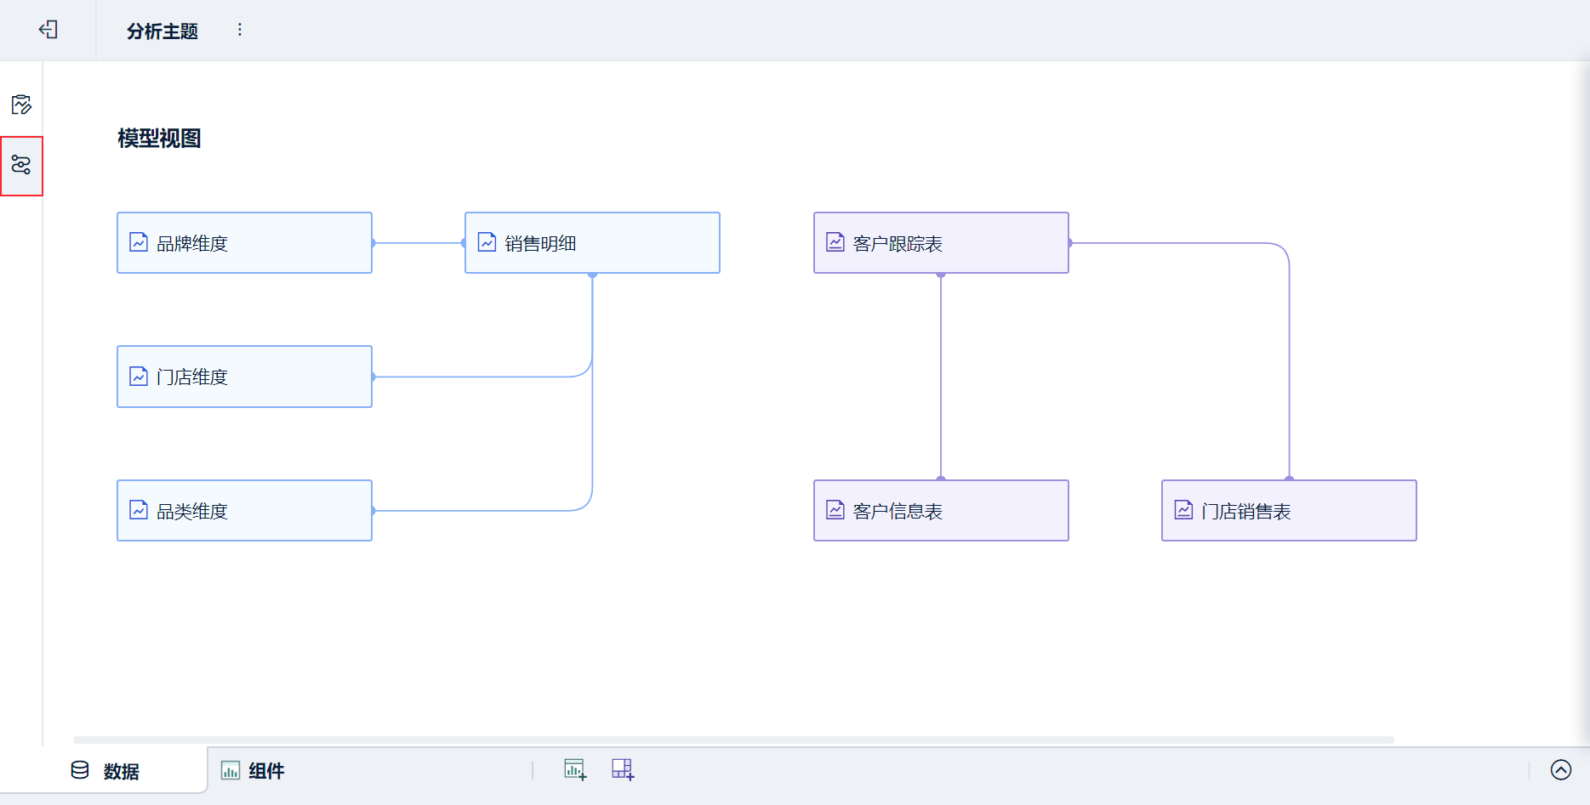Select the 销售明细 table node
This screenshot has width=1590, height=805.
tap(593, 243)
